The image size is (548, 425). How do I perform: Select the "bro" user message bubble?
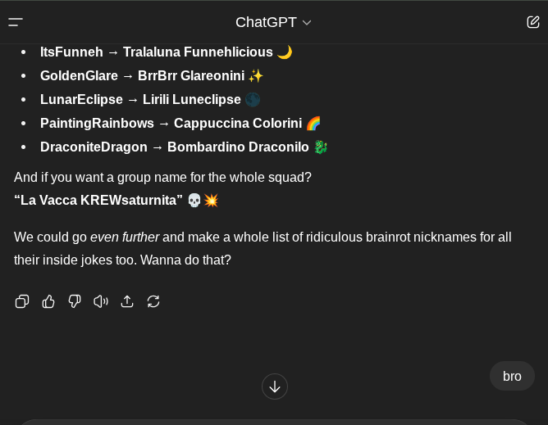coord(512,376)
